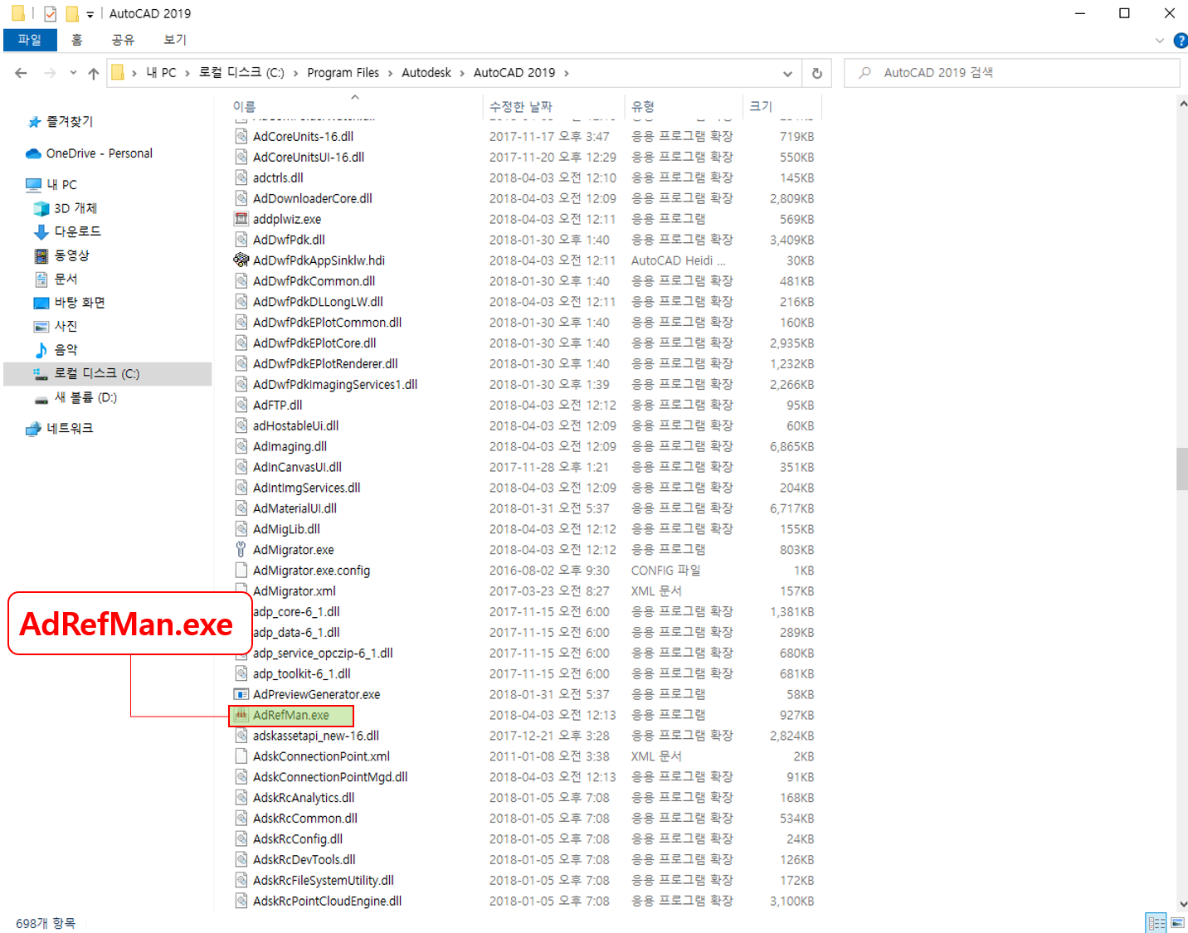Click the AutoCAD 2019 search box
Image resolution: width=1188 pixels, height=933 pixels.
click(x=1012, y=73)
